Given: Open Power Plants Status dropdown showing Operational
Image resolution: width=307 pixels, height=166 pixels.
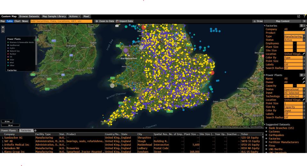Looking at the screenshot, I should [x=295, y=89].
